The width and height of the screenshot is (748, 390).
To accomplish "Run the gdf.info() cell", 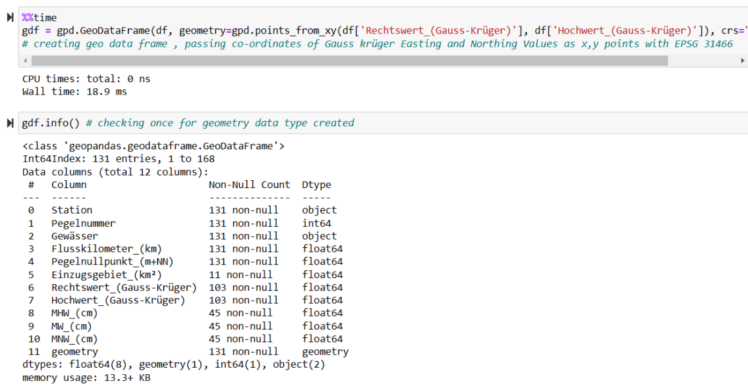I will (x=10, y=123).
